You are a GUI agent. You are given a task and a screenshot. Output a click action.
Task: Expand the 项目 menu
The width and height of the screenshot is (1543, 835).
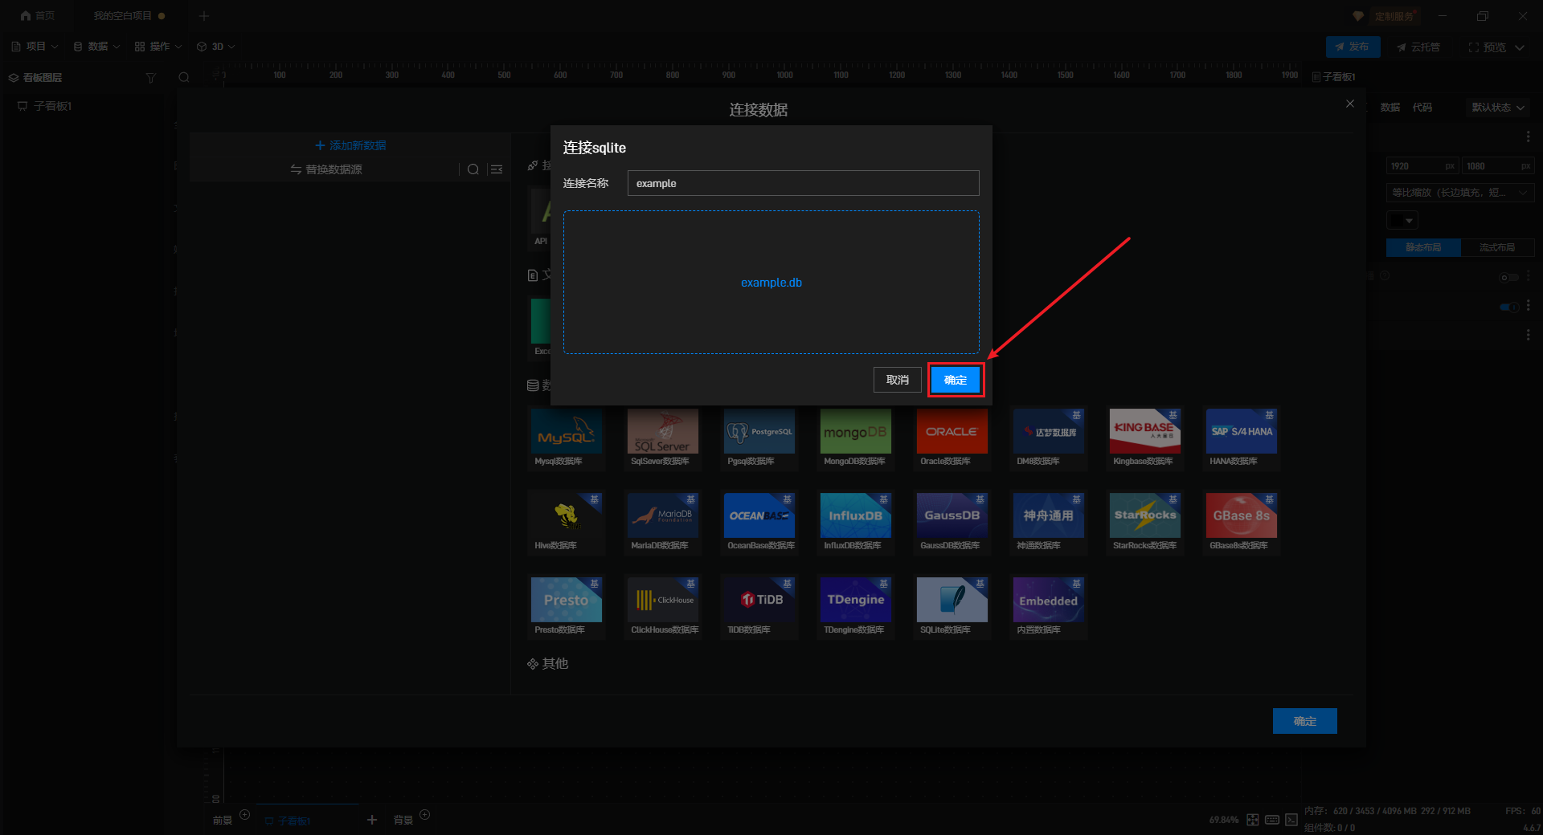click(35, 47)
